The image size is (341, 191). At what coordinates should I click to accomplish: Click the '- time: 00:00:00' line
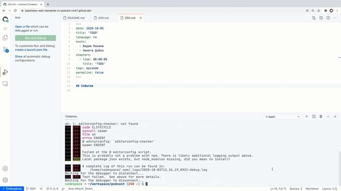point(93,59)
